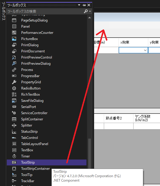This screenshot has height=186, width=160.
Task: Select the Timer control icon
Action: click(14, 156)
